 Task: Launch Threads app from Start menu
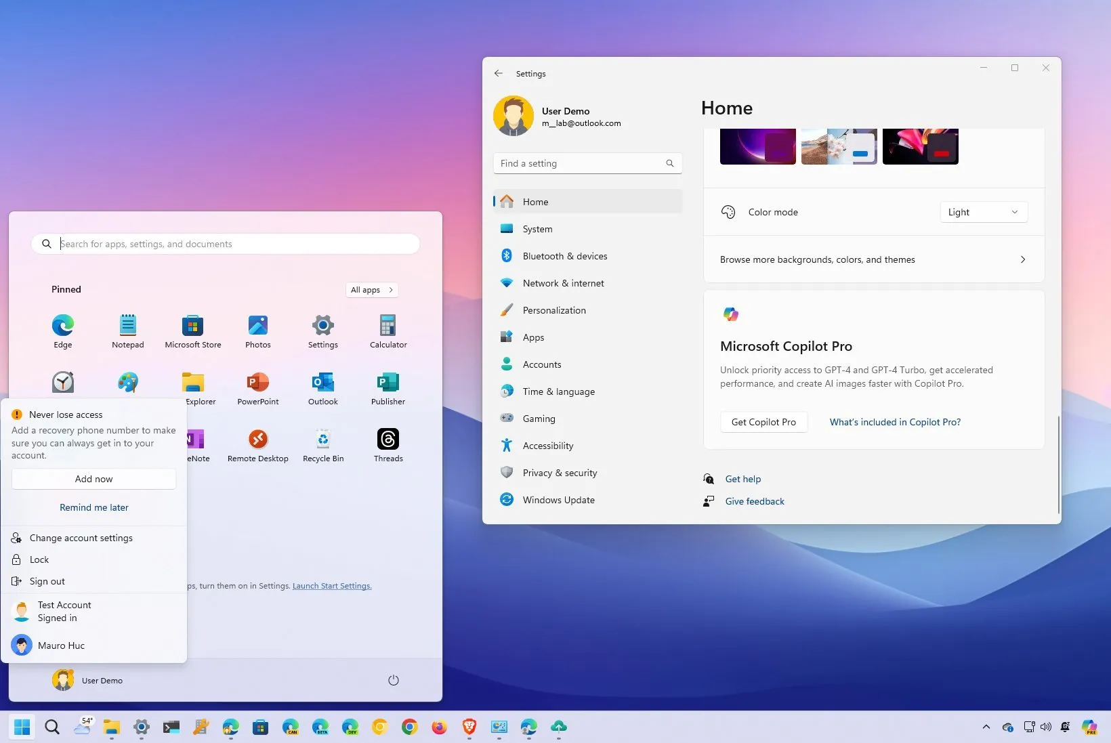click(388, 445)
